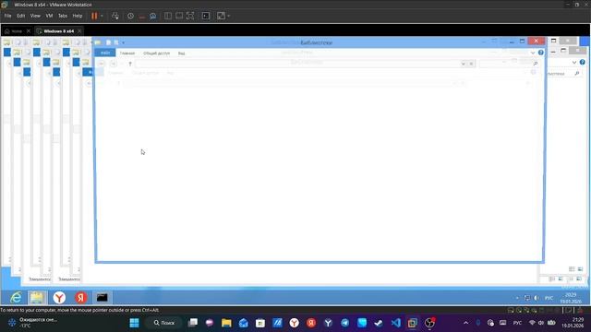Image resolution: width=591 pixels, height=332 pixels.
Task: Open Explorer help question mark icon
Action: [541, 53]
